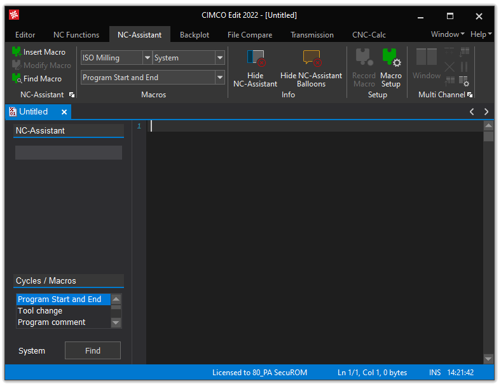Open the File Compare tab
Viewport: 501px width, 386px height.
click(250, 35)
